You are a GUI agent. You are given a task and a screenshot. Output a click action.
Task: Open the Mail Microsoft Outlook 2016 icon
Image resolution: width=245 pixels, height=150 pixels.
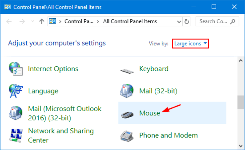[15, 113]
